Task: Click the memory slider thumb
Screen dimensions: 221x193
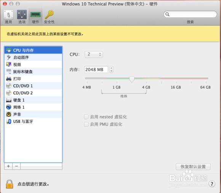Action: pyautogui.click(x=132, y=79)
